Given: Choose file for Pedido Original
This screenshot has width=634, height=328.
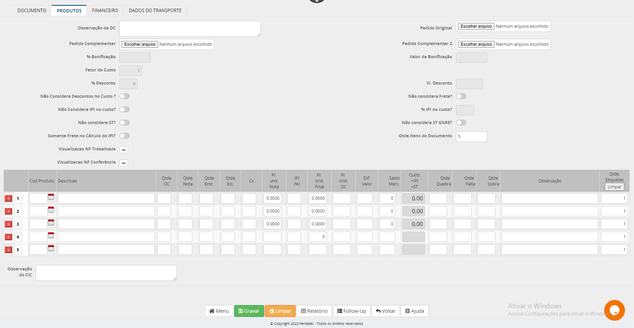Looking at the screenshot, I should coord(476,26).
